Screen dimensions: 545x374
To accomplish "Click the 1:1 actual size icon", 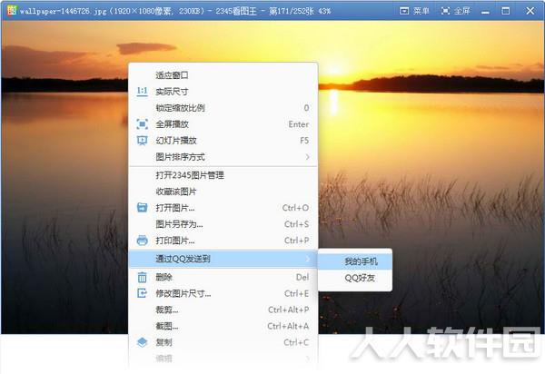I will point(143,92).
